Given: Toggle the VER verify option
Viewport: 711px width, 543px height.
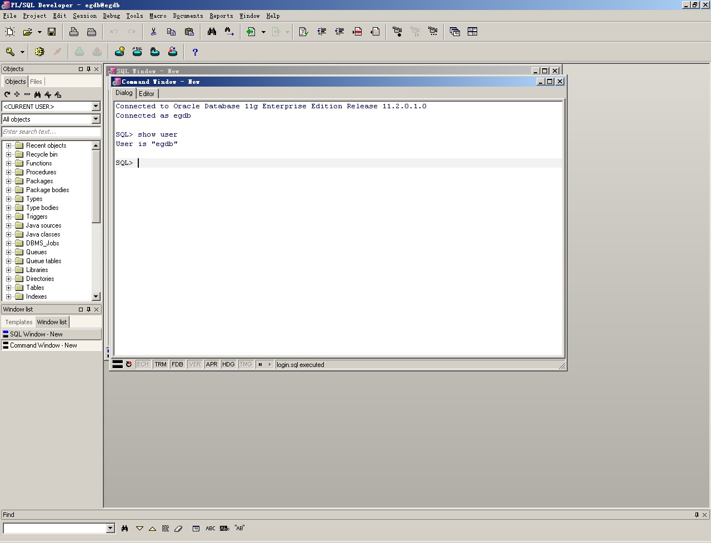Looking at the screenshot, I should coord(195,364).
